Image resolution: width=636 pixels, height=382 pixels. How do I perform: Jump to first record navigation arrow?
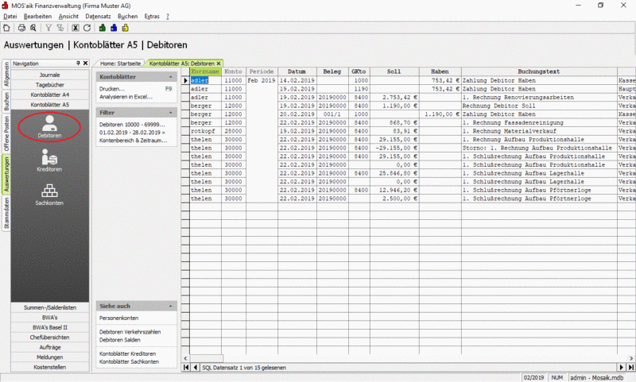(186, 368)
